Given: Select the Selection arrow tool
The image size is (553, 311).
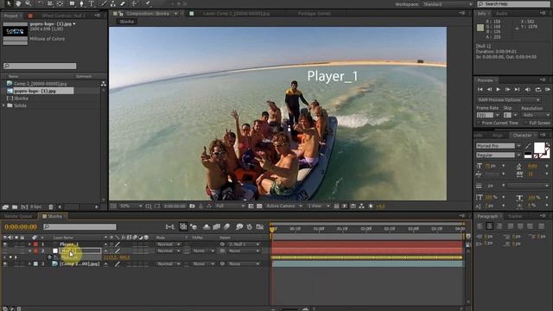Looking at the screenshot, I should 9,3.
